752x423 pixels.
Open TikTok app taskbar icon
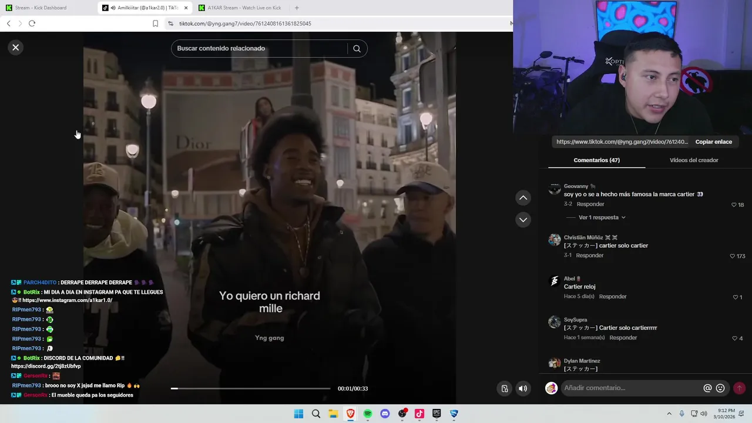[x=419, y=414]
